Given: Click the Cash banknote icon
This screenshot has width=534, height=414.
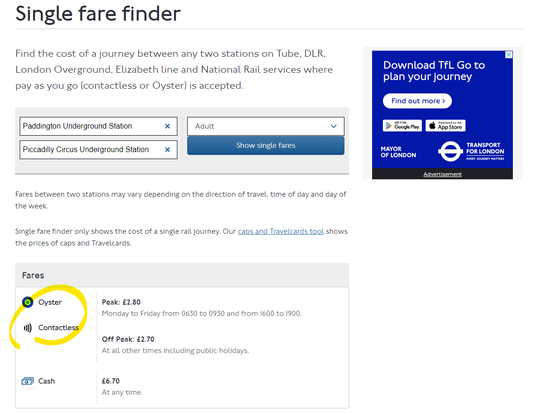Looking at the screenshot, I should coord(28,381).
